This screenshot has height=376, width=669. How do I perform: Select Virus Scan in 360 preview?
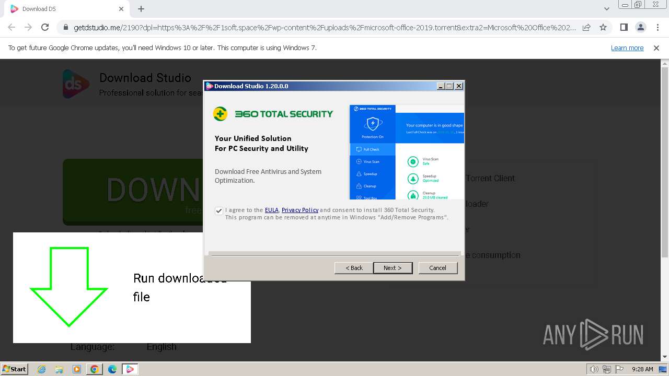(372, 162)
